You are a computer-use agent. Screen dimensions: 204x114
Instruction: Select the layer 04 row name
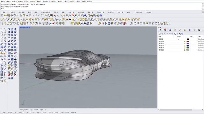point(161,48)
